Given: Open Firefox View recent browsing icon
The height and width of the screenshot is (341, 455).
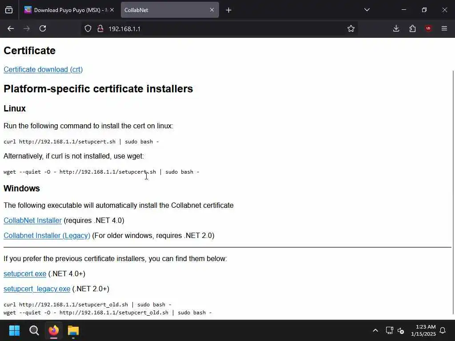Looking at the screenshot, I should (x=9, y=10).
